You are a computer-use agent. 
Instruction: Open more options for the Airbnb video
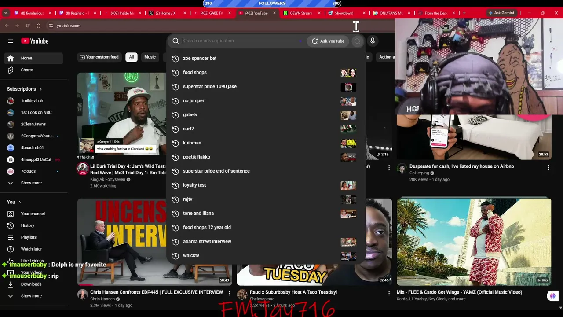548,167
